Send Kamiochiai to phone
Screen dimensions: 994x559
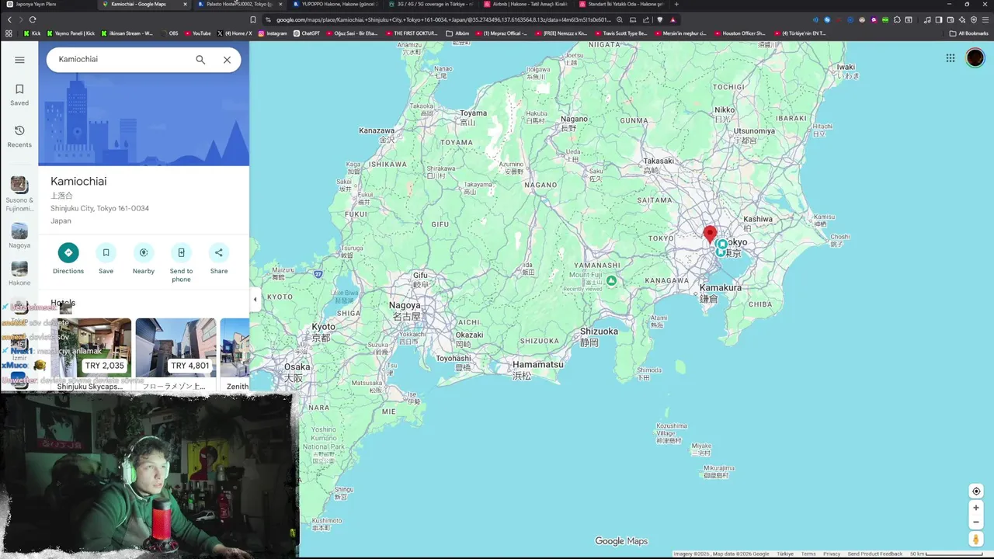(181, 262)
